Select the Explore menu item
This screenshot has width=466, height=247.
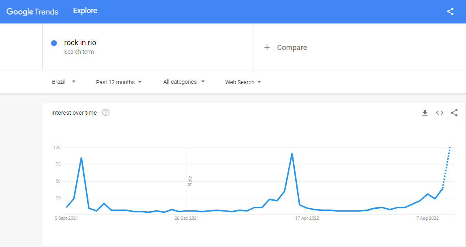click(85, 11)
